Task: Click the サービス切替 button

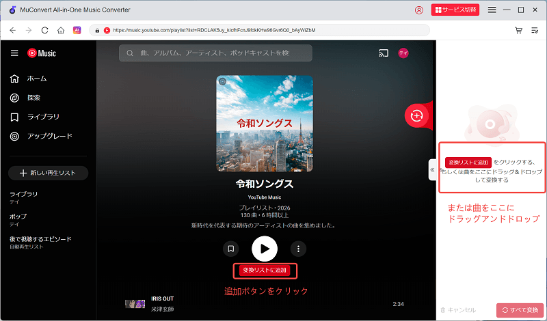Action: point(455,10)
